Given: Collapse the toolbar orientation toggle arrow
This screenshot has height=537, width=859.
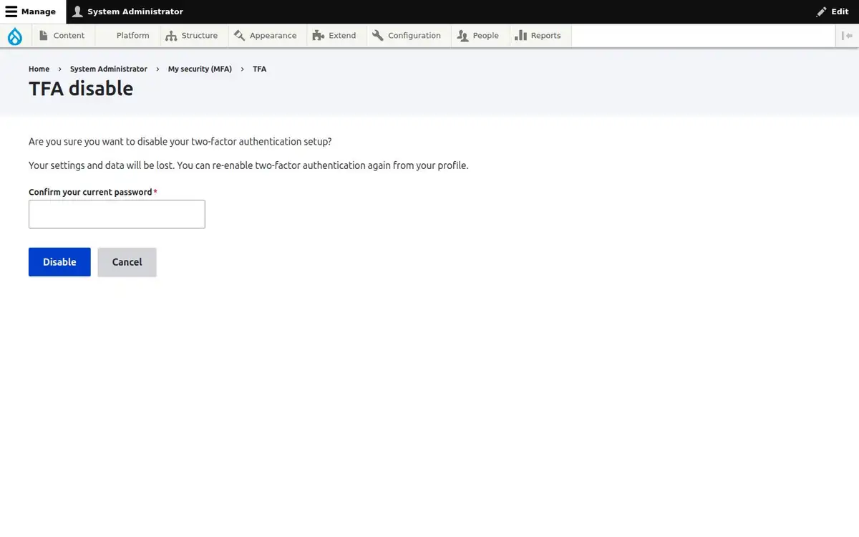Looking at the screenshot, I should [848, 36].
